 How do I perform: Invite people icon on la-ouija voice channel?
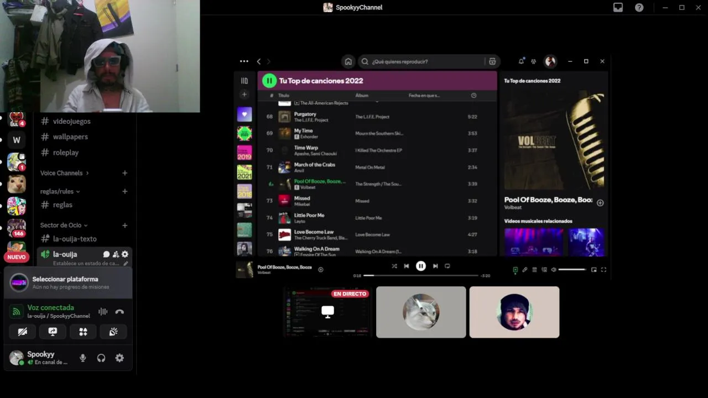(116, 254)
